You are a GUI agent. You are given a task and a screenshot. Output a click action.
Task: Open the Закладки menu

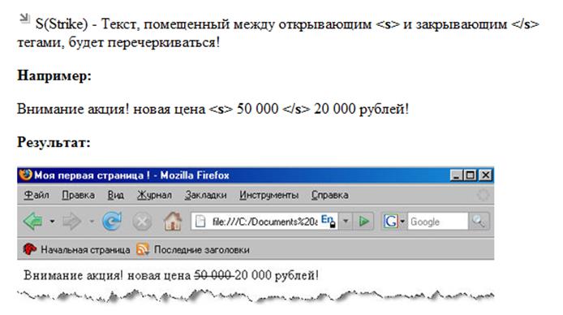click(205, 195)
